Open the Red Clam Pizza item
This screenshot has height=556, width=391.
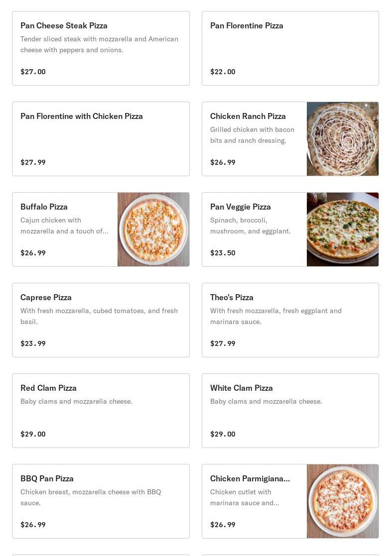coord(101,411)
